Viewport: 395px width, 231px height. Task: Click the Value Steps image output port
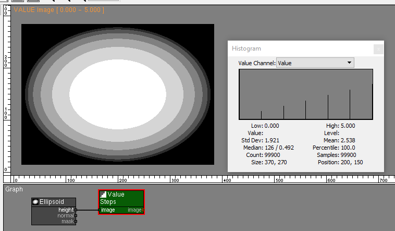143,210
